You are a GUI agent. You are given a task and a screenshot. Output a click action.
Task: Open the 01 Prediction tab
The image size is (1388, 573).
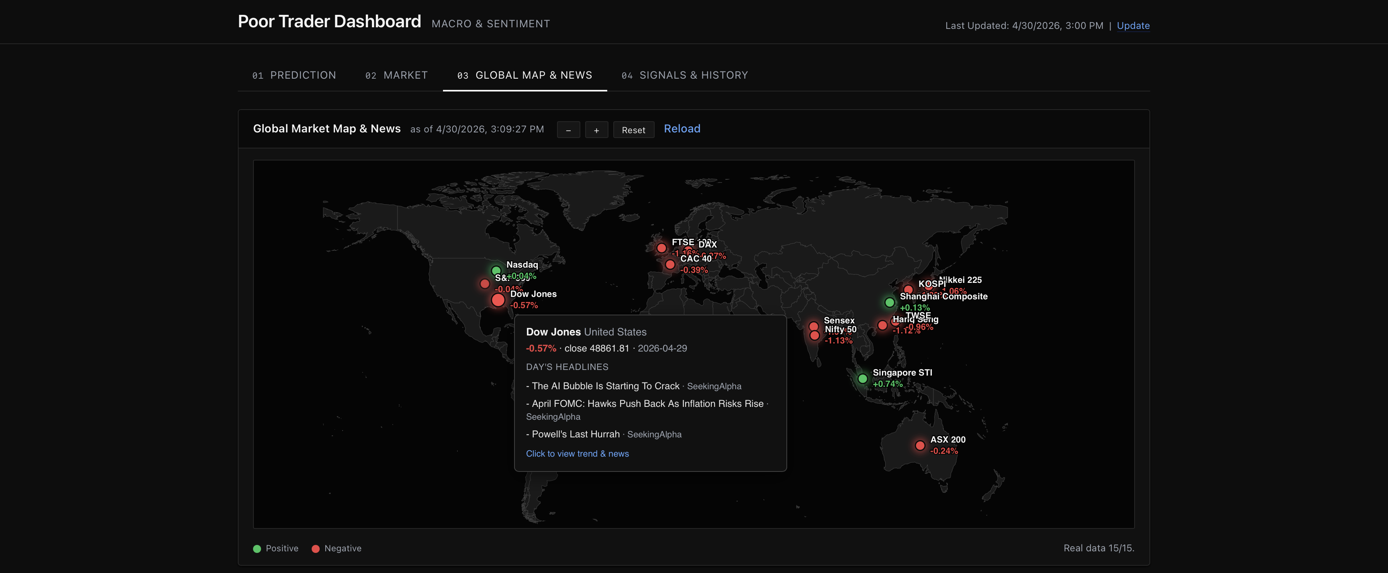click(294, 75)
